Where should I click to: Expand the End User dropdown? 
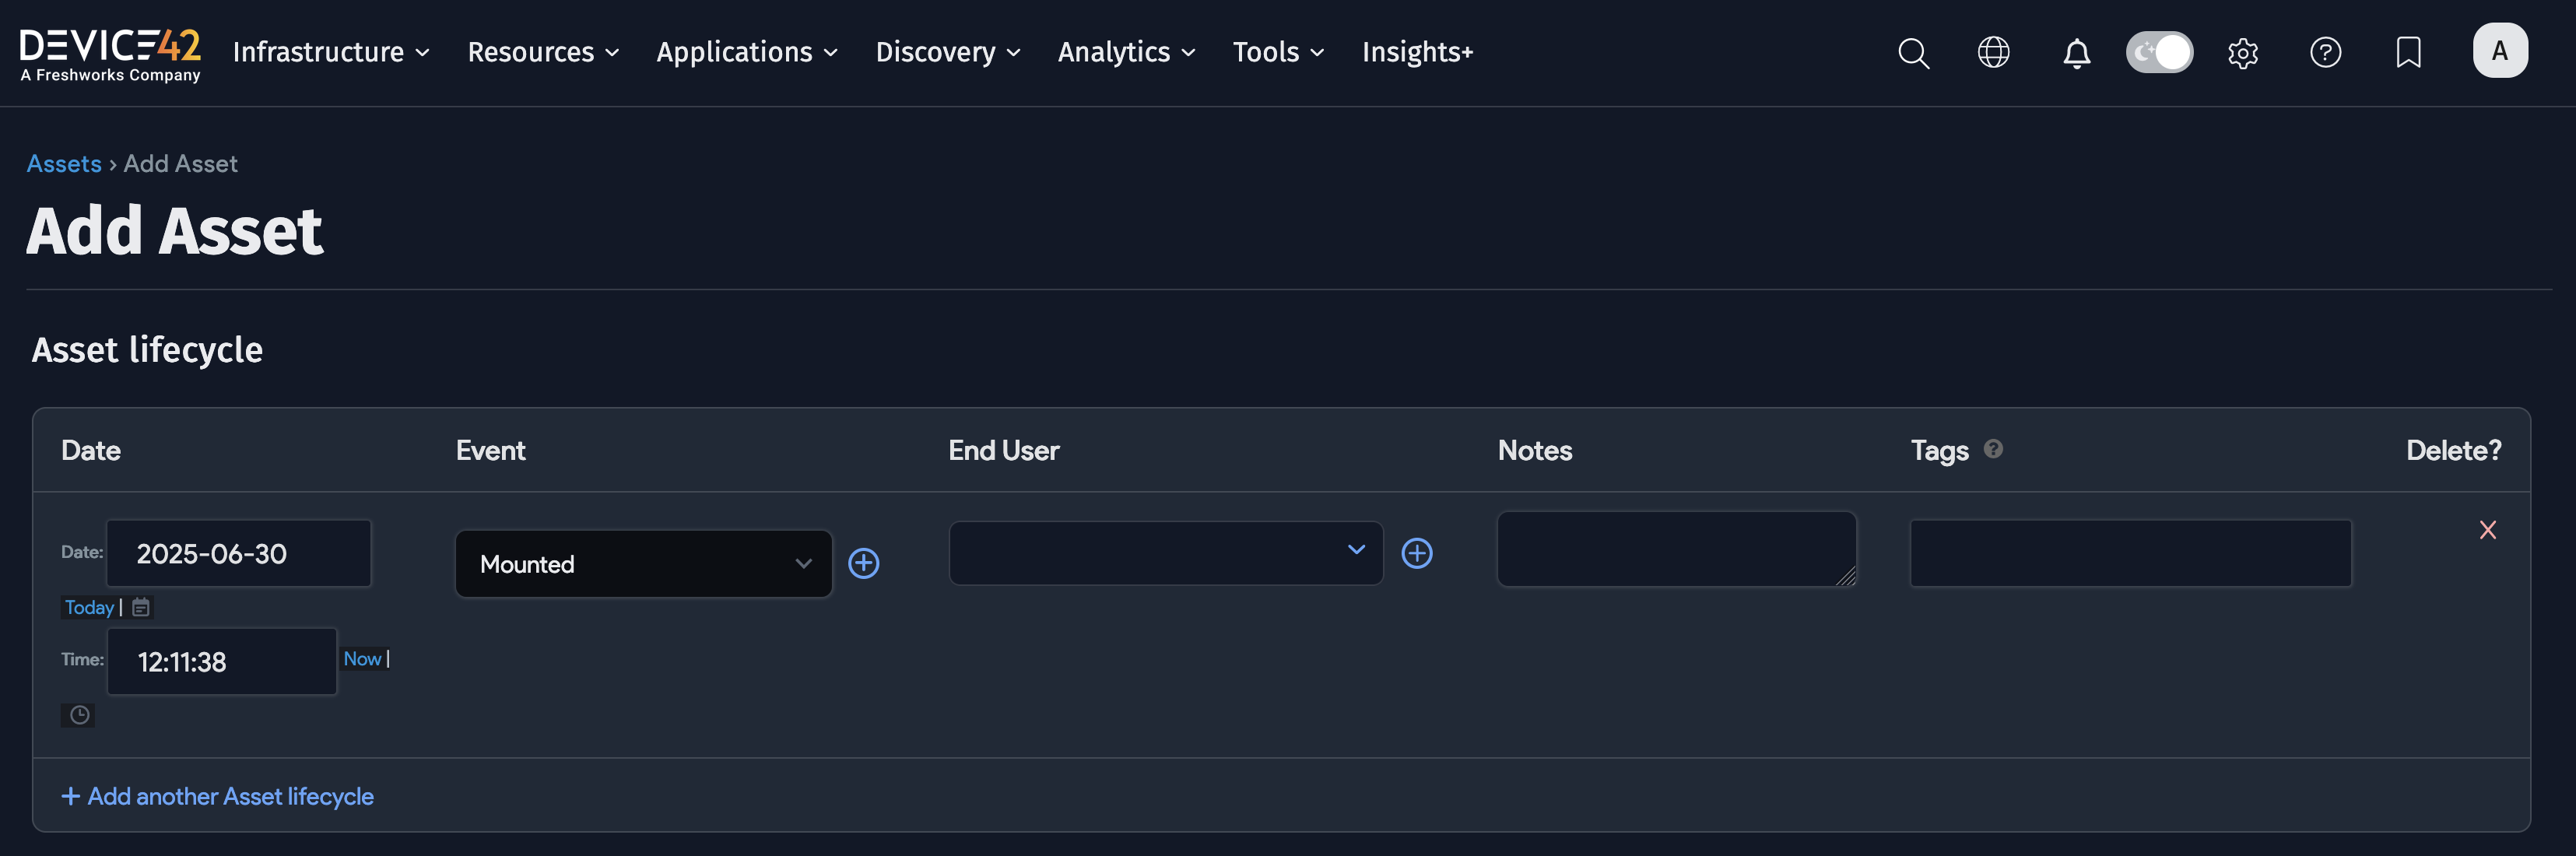(1165, 552)
